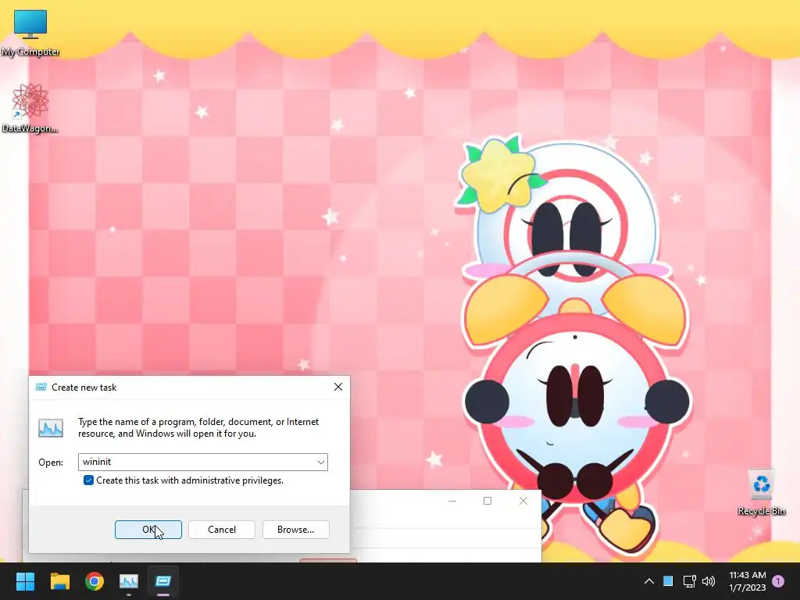This screenshot has height=600, width=800.
Task: Switch to Task Manager in the taskbar
Action: (x=129, y=581)
